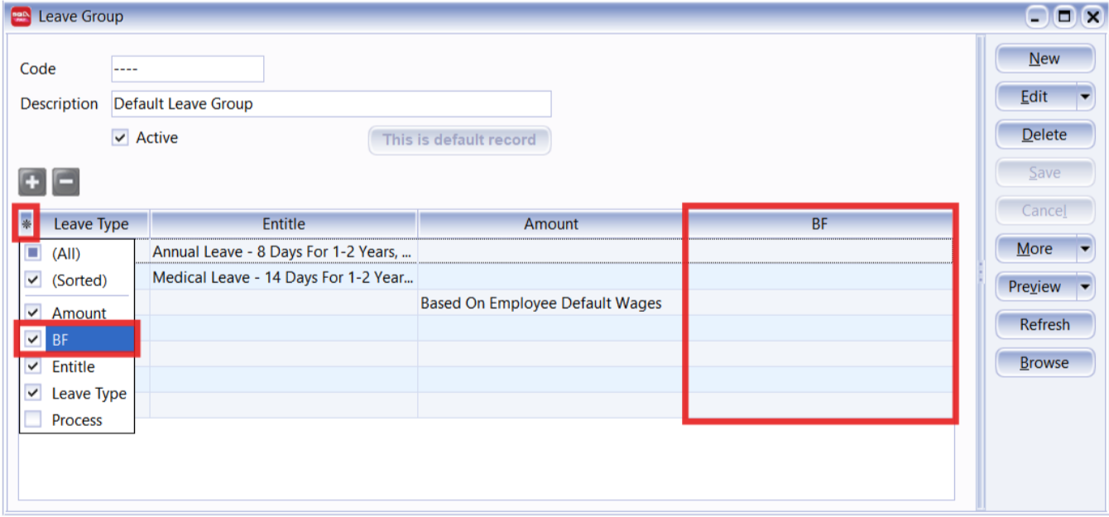The height and width of the screenshot is (517, 1109).
Task: Open the Edit button dropdown arrow
Action: coord(1085,97)
